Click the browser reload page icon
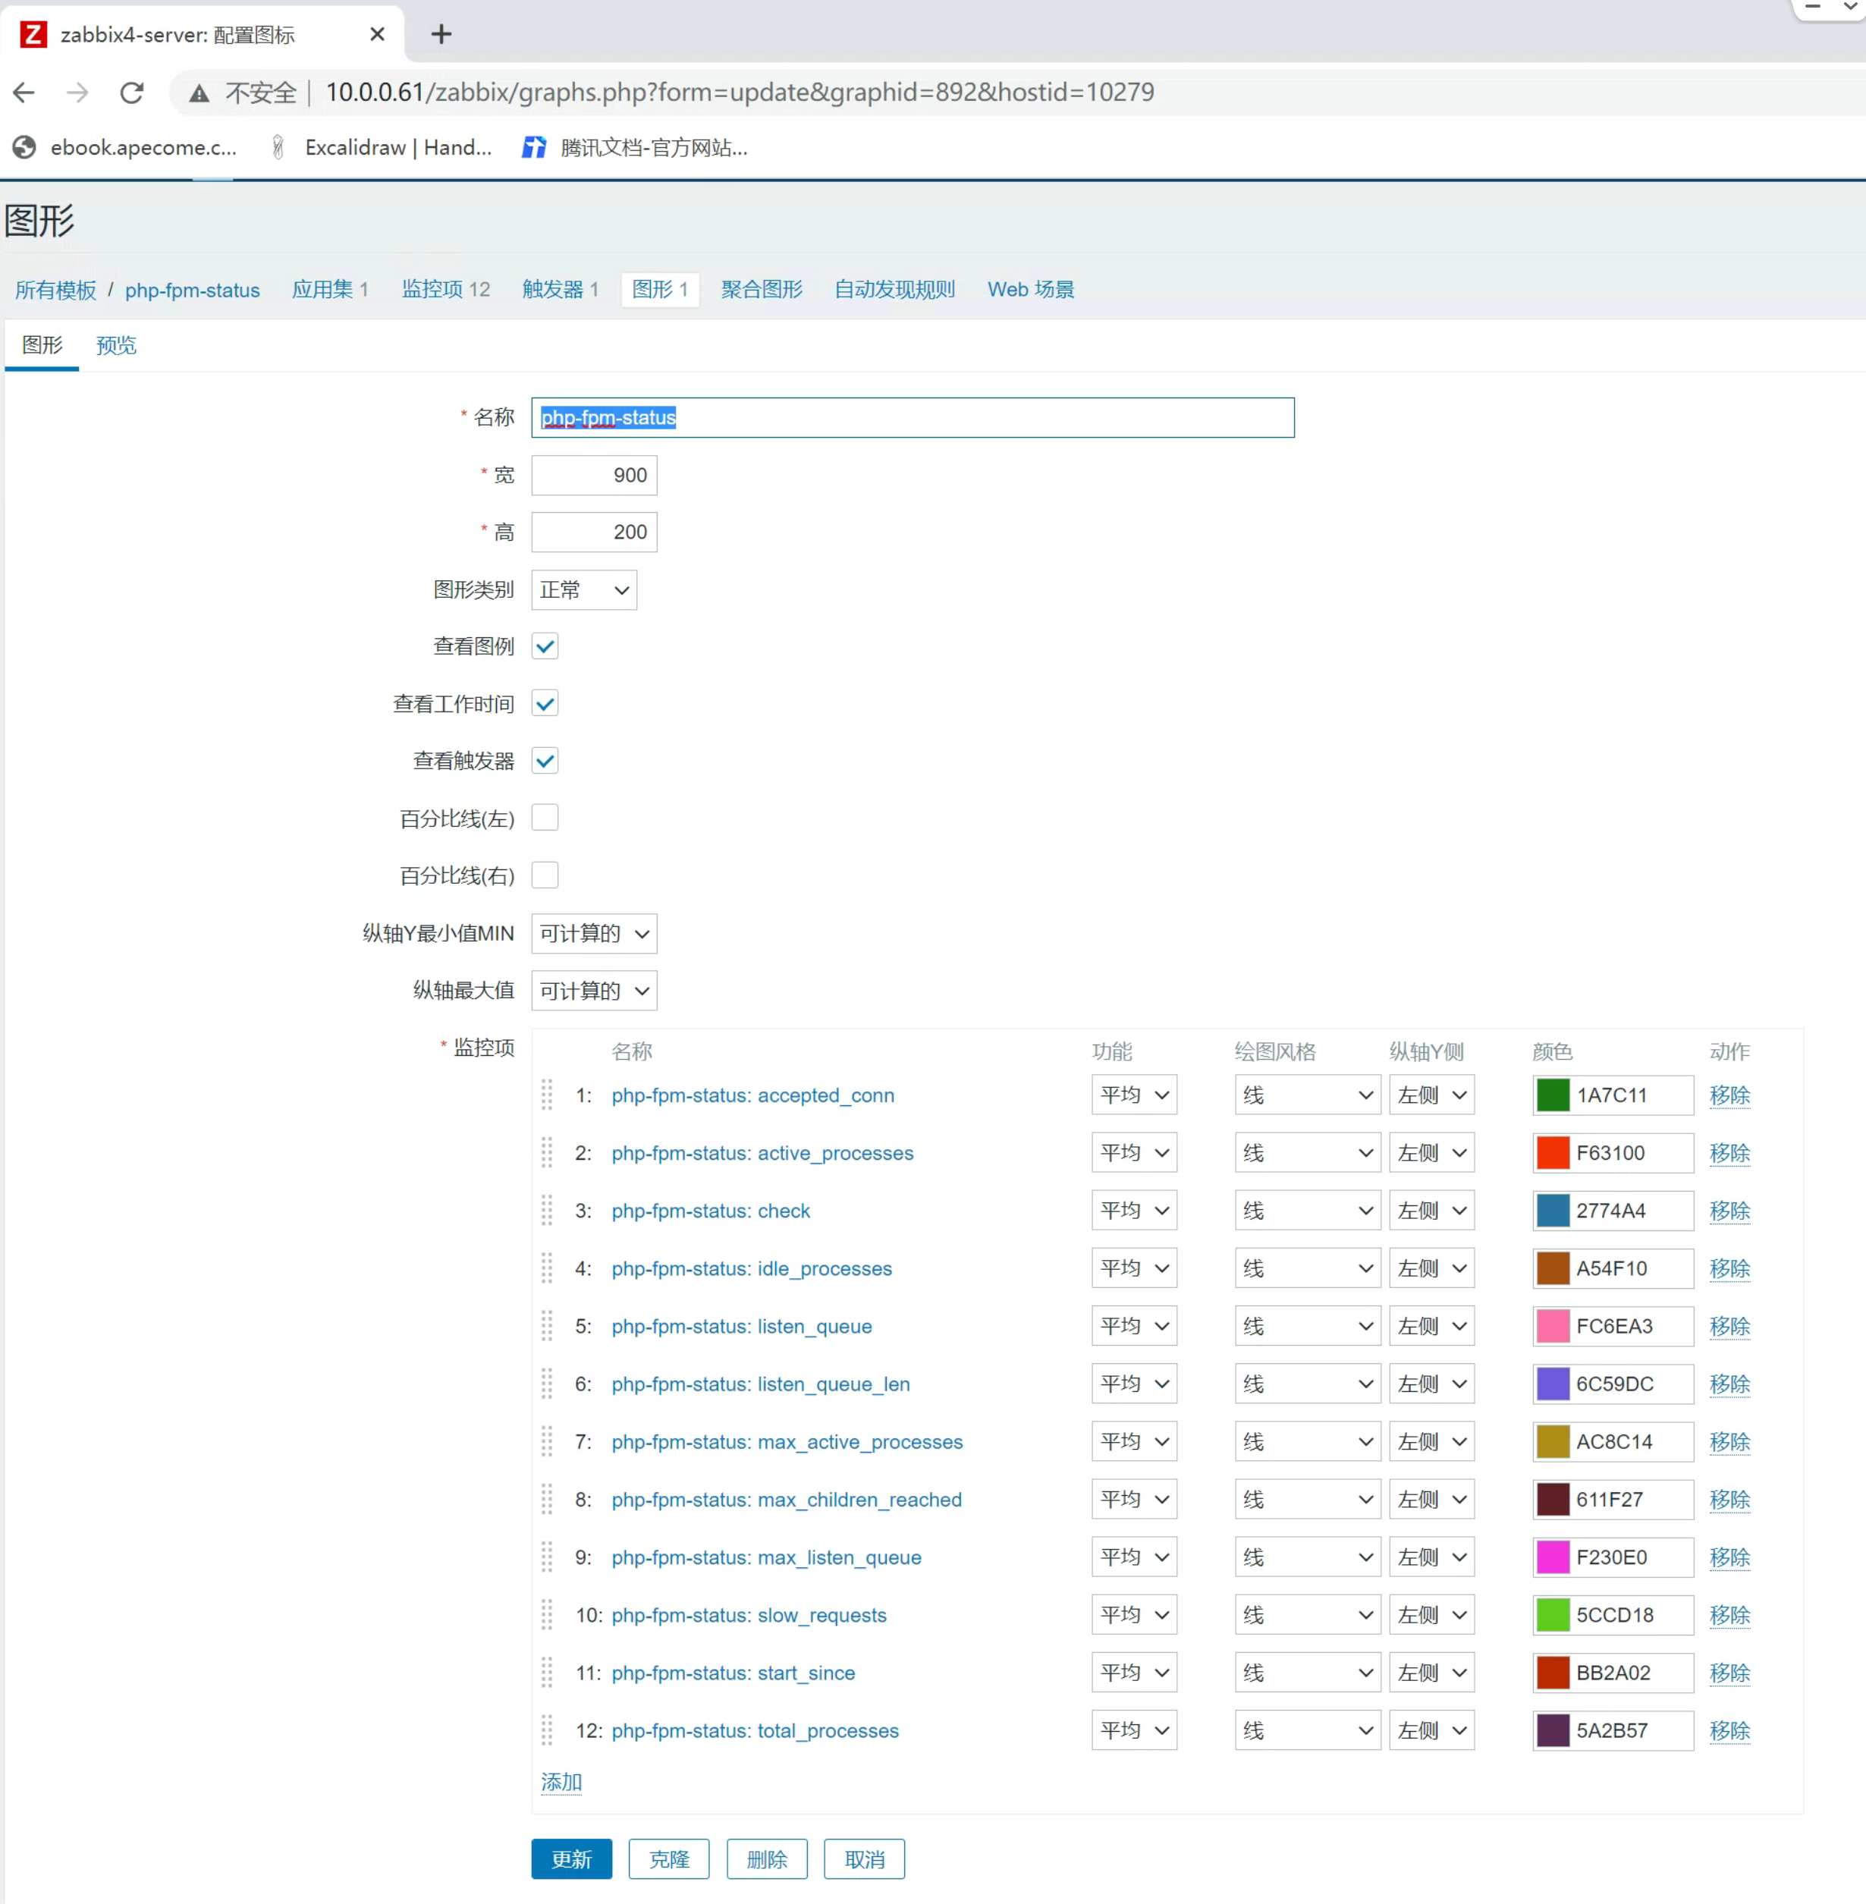 pos(131,92)
